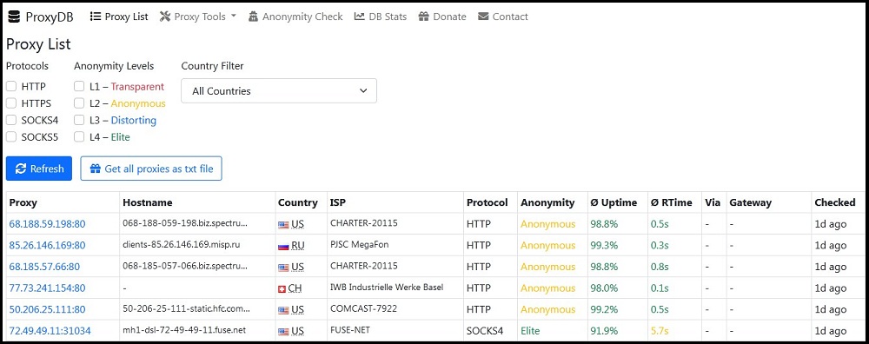Click the blue Refresh button
Viewport: 869px width, 344px height.
click(x=39, y=169)
